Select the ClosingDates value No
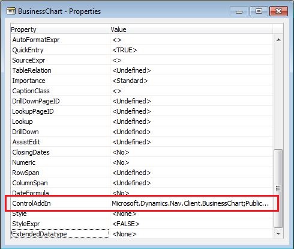 pyautogui.click(x=121, y=152)
